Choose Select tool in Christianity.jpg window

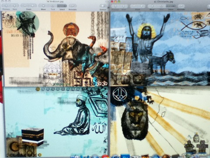171,6
